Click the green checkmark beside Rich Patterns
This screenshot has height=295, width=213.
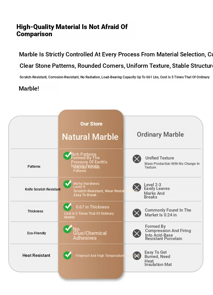67,156
